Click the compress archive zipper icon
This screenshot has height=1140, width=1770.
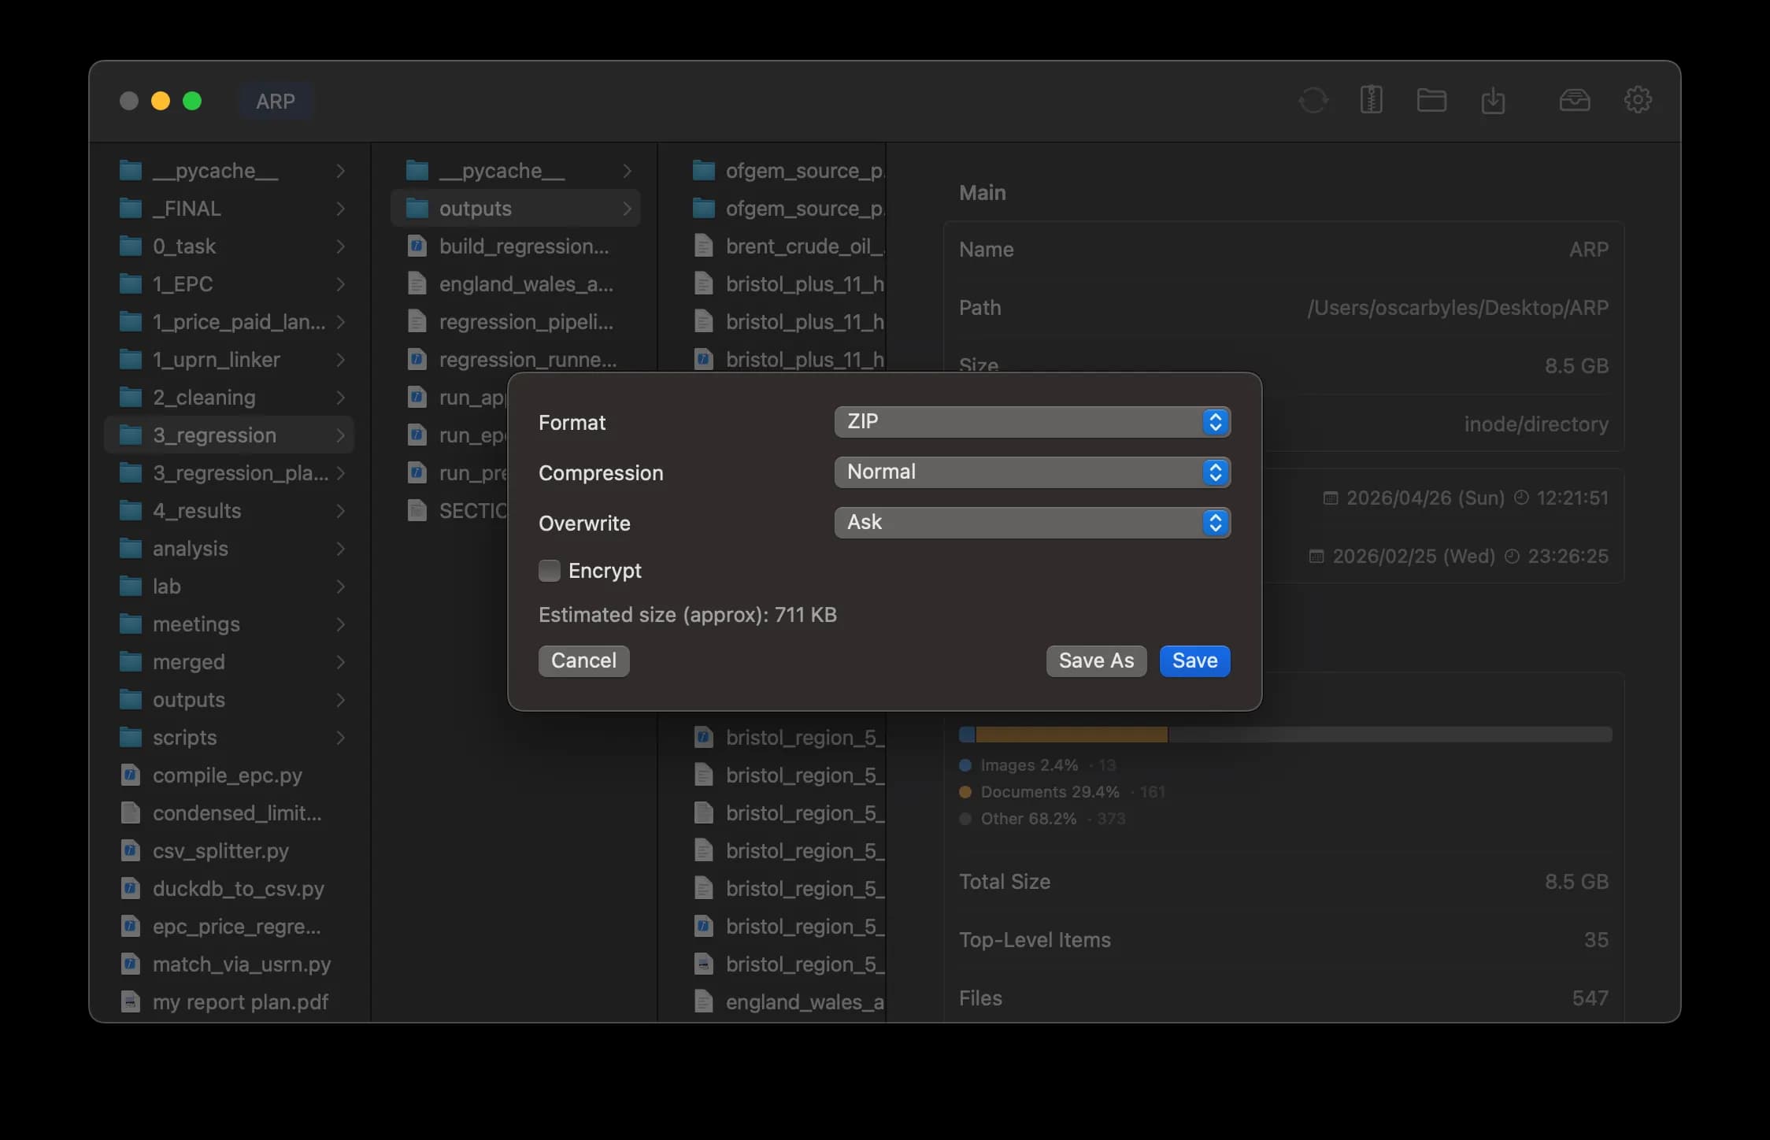[1371, 100]
